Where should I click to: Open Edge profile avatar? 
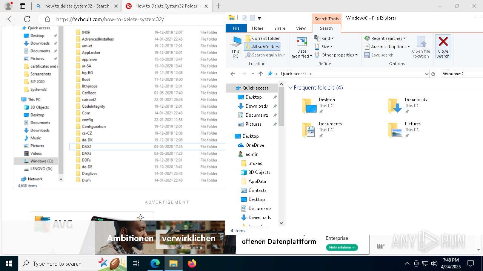tap(8, 6)
